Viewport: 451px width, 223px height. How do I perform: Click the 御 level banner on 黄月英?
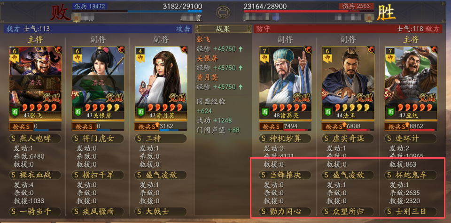pos(139,54)
